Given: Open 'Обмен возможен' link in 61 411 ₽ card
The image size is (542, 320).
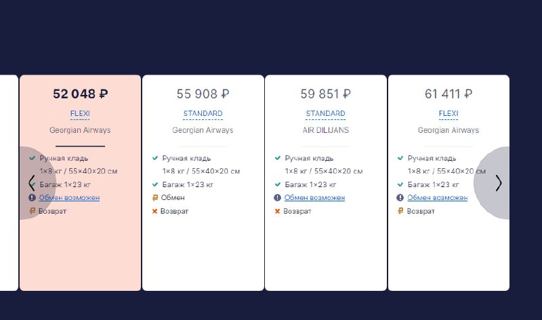Looking at the screenshot, I should pos(437,197).
